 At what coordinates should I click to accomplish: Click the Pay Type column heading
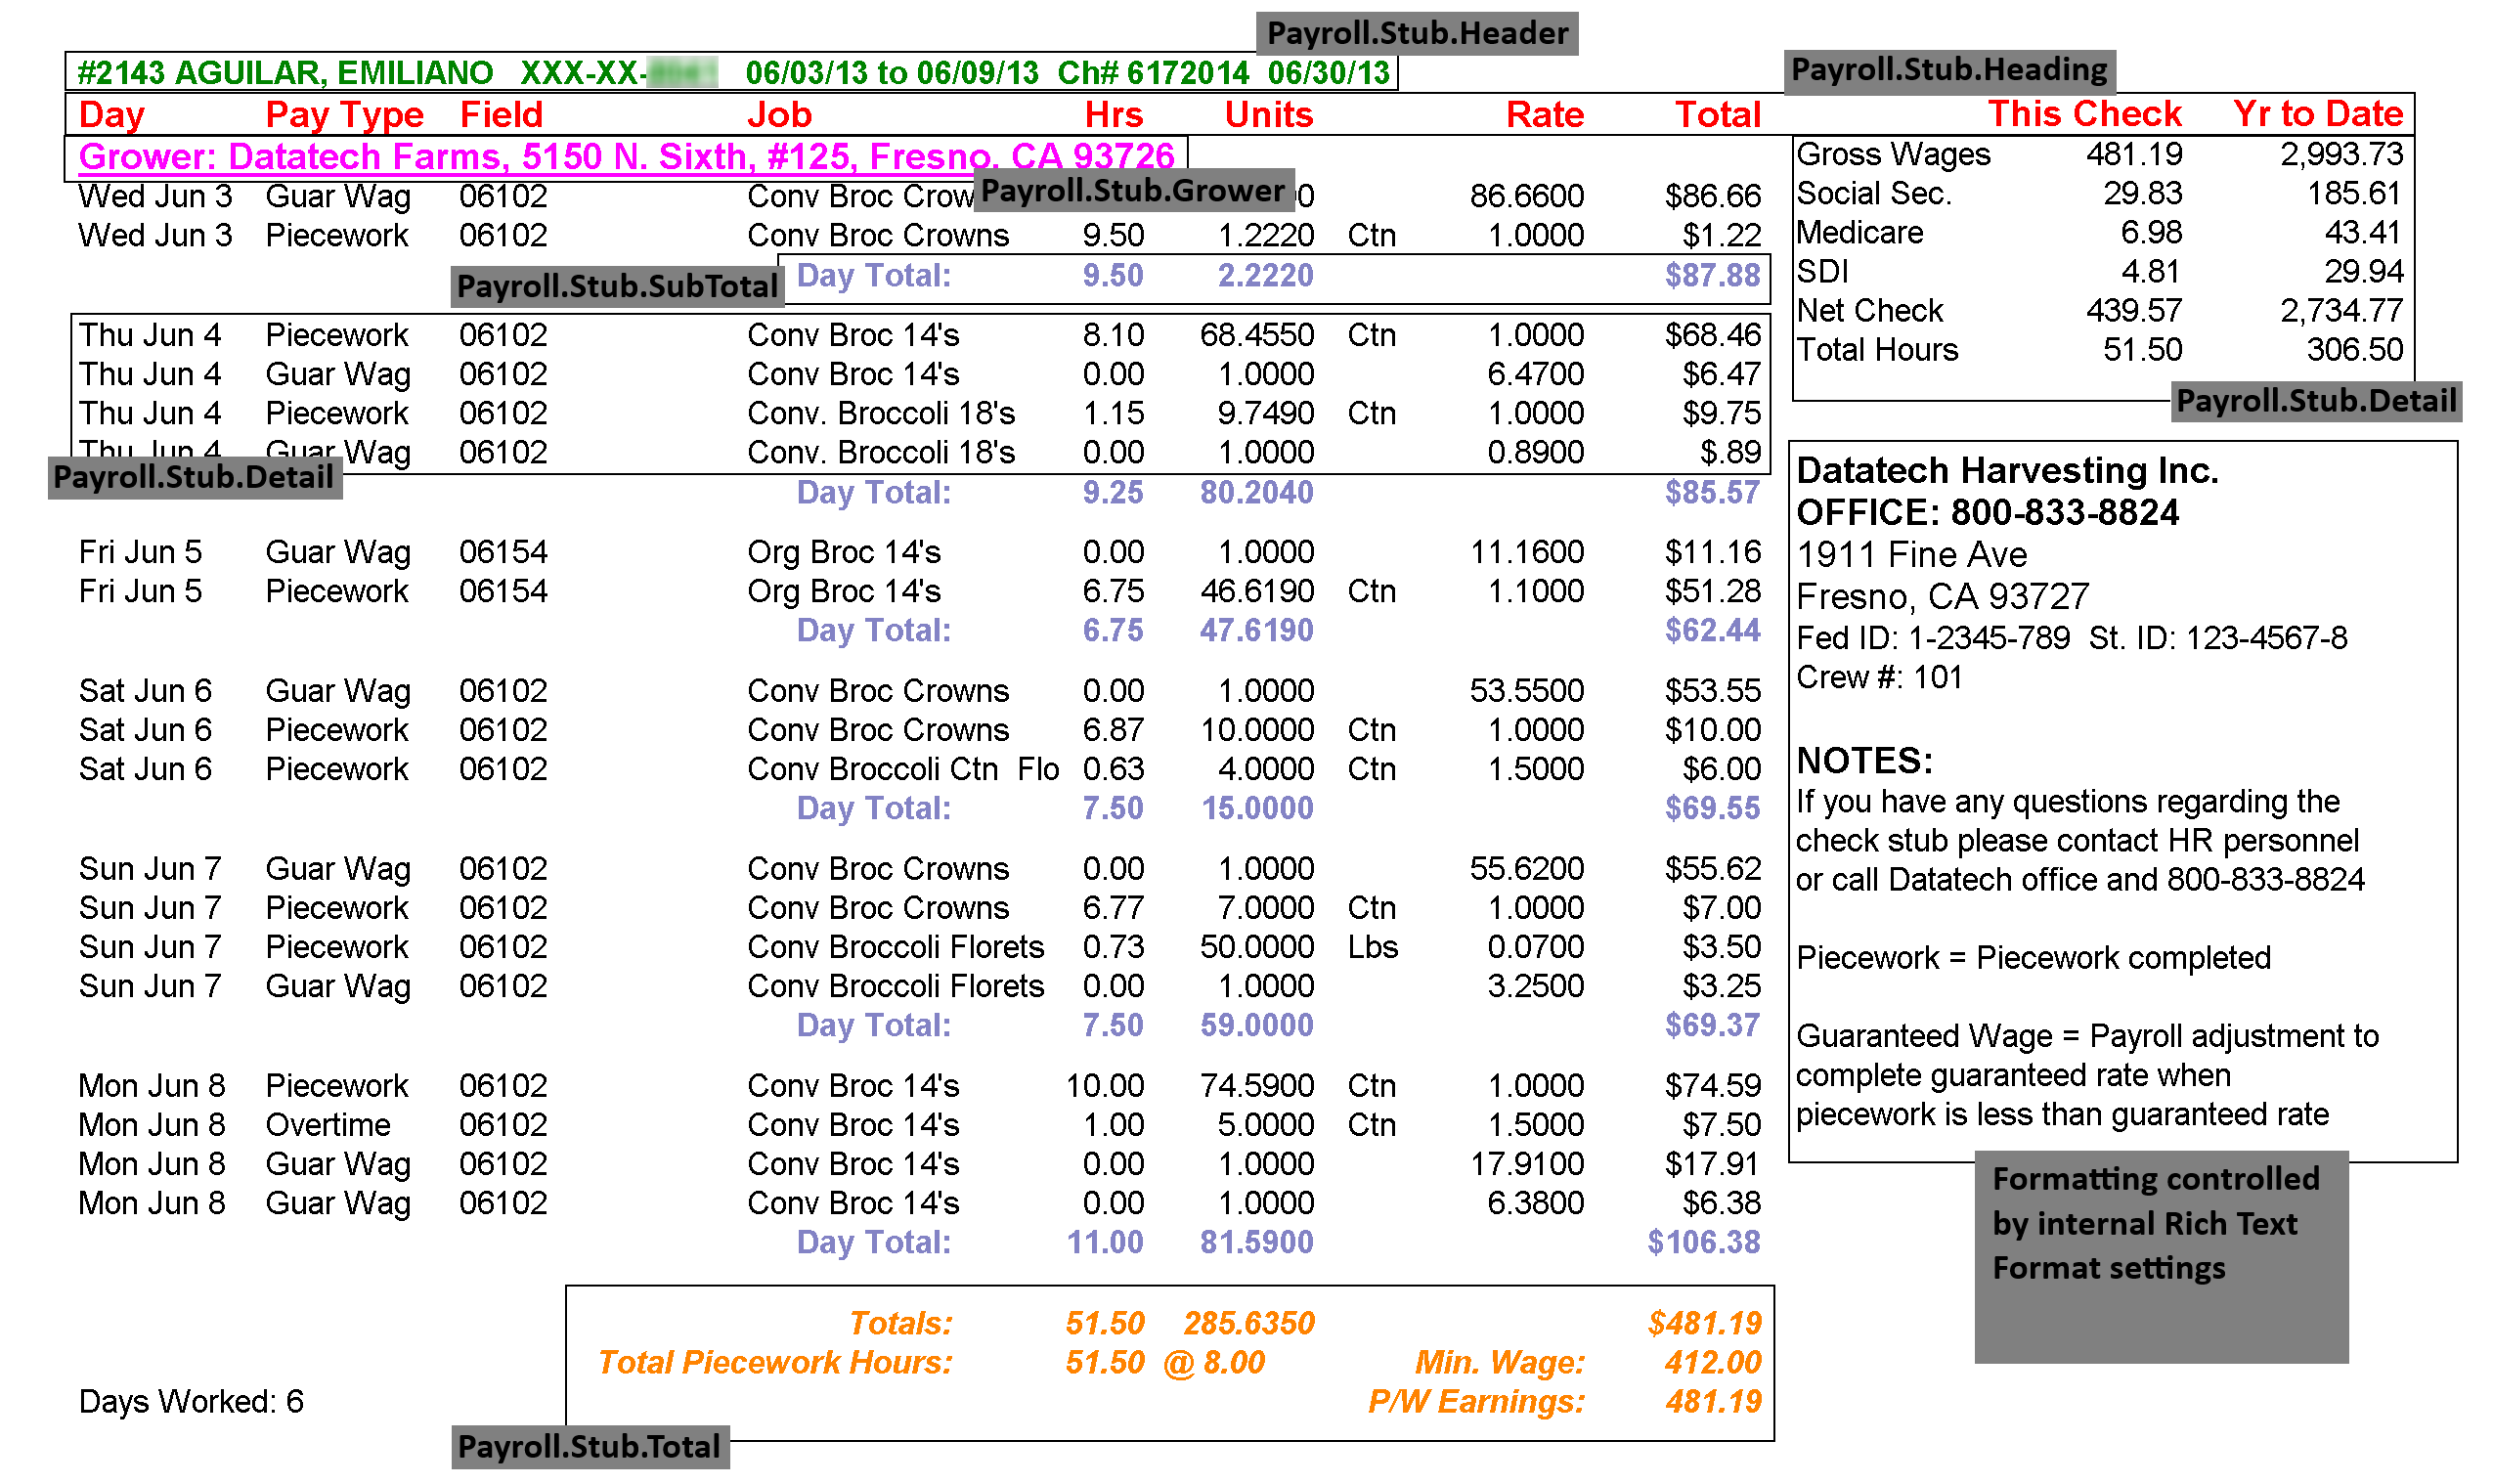[345, 115]
